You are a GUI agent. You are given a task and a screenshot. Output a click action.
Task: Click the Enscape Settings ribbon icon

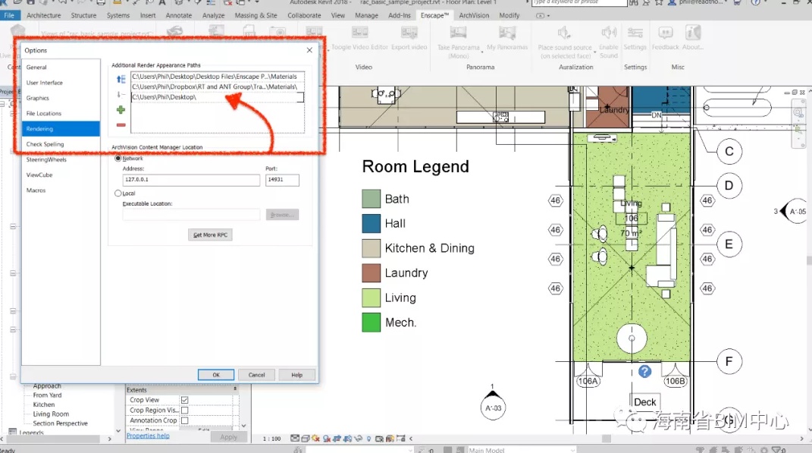coord(635,33)
